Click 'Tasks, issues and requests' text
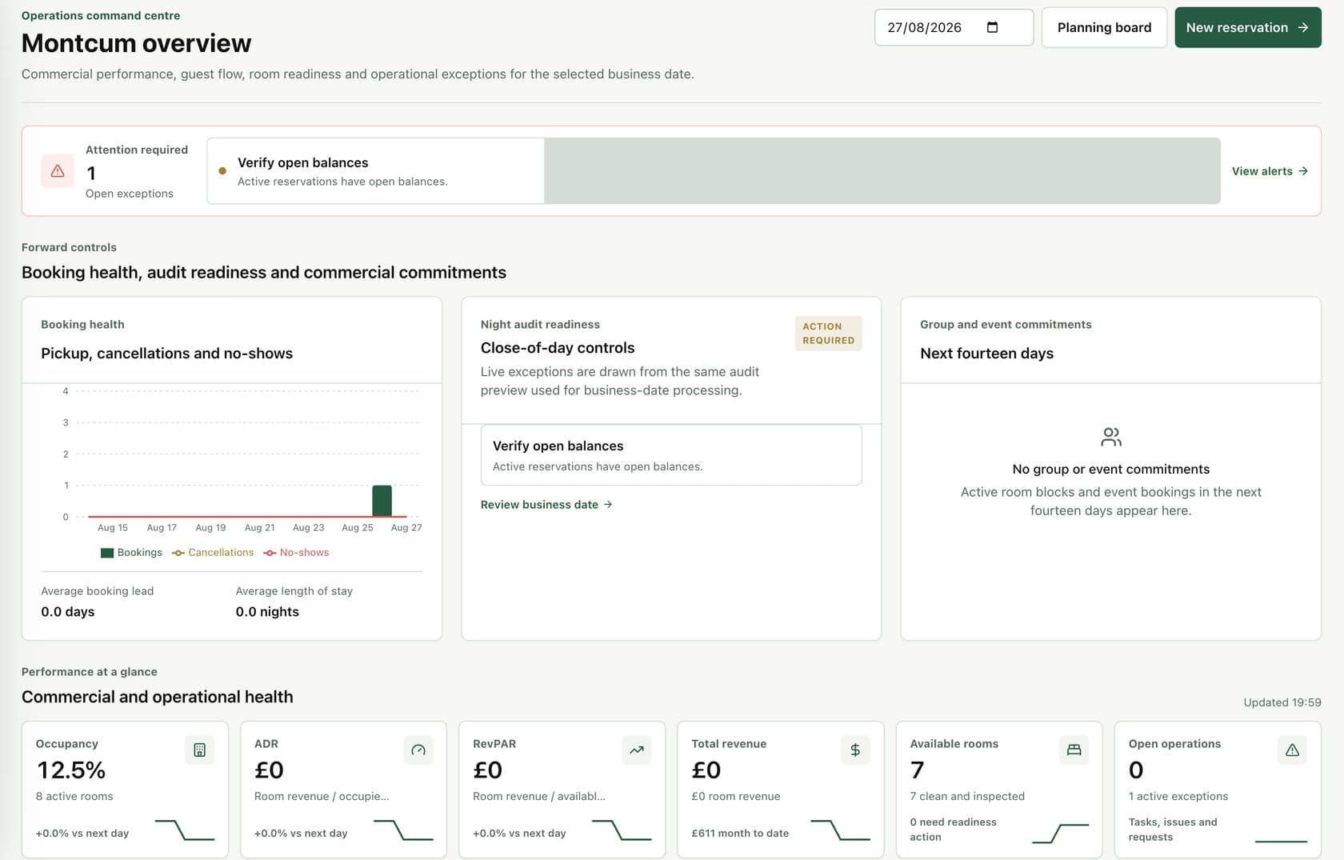 click(x=1173, y=830)
